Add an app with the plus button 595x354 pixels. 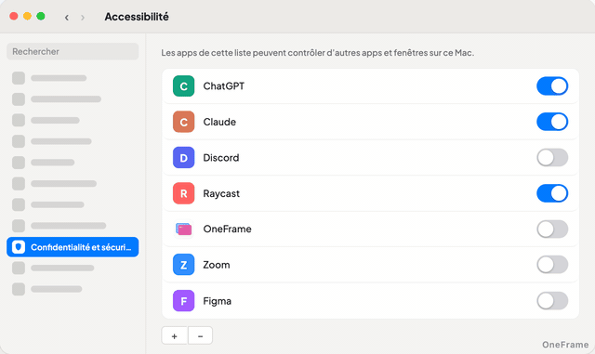174,335
